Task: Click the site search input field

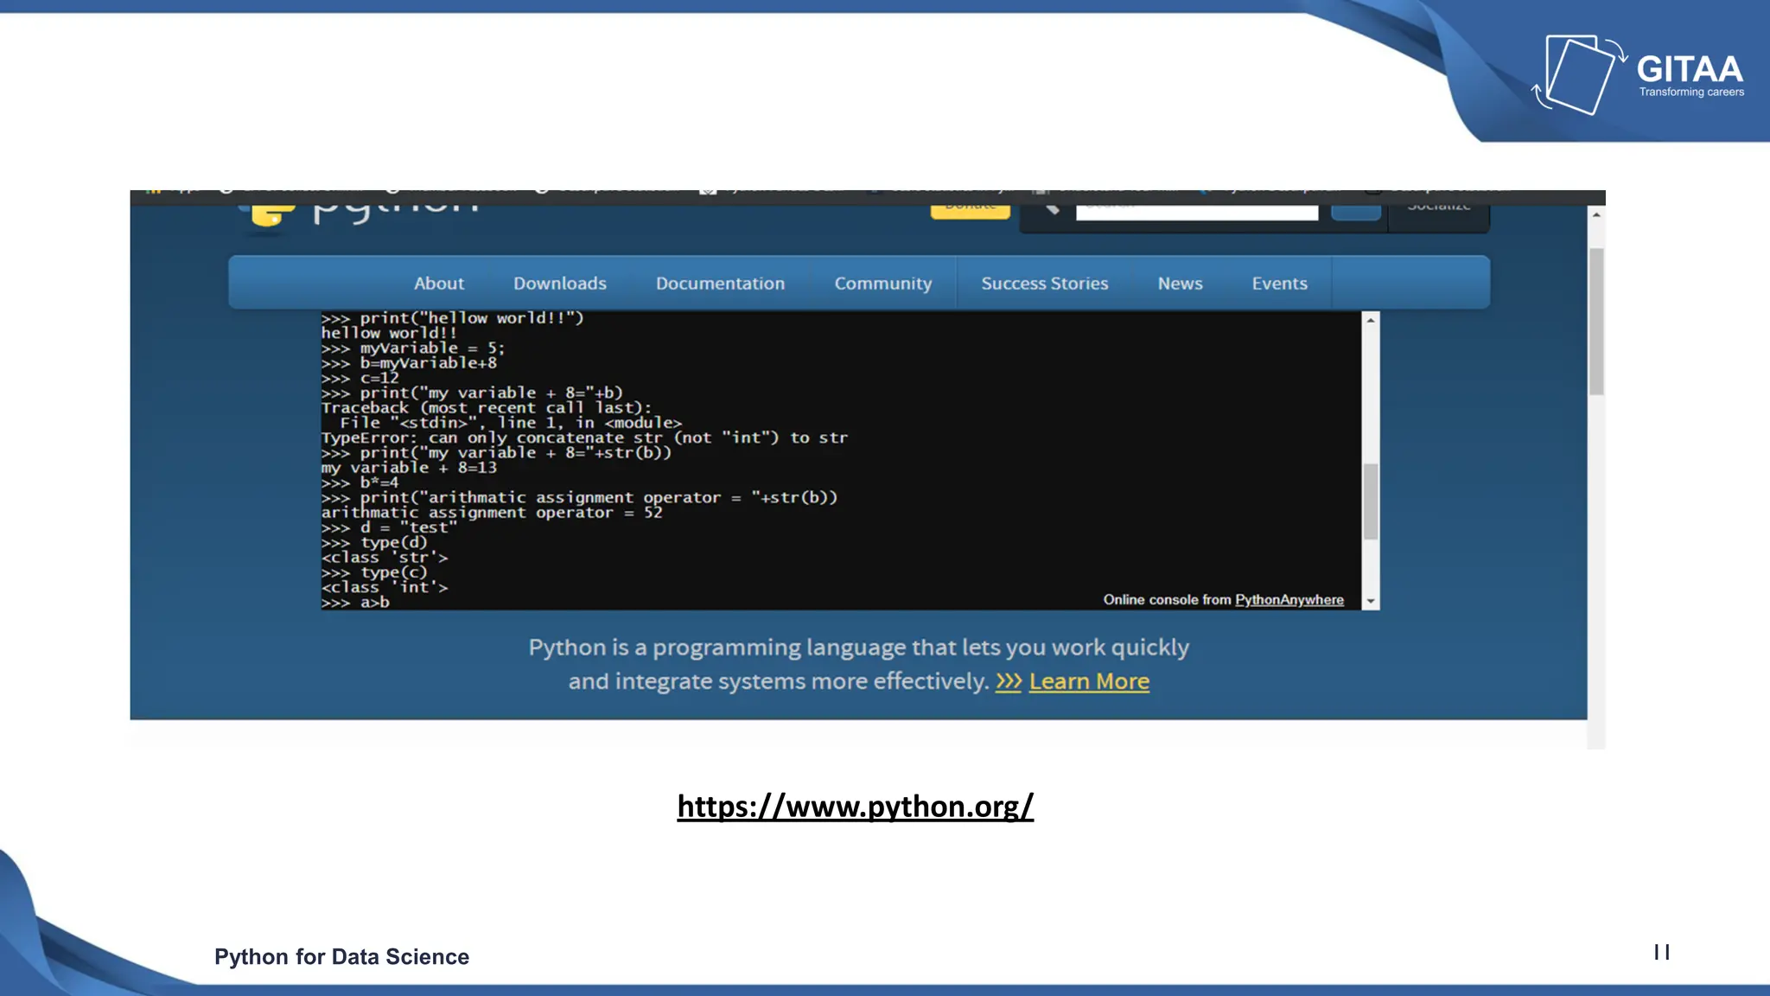Action: [1196, 212]
